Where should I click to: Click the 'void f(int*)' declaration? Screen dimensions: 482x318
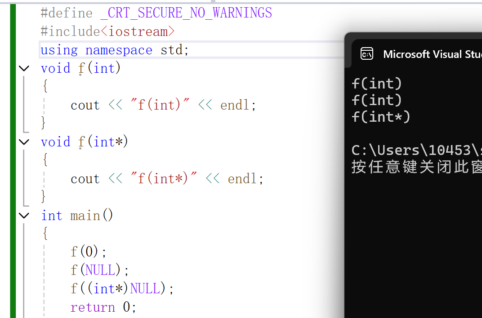click(x=84, y=142)
